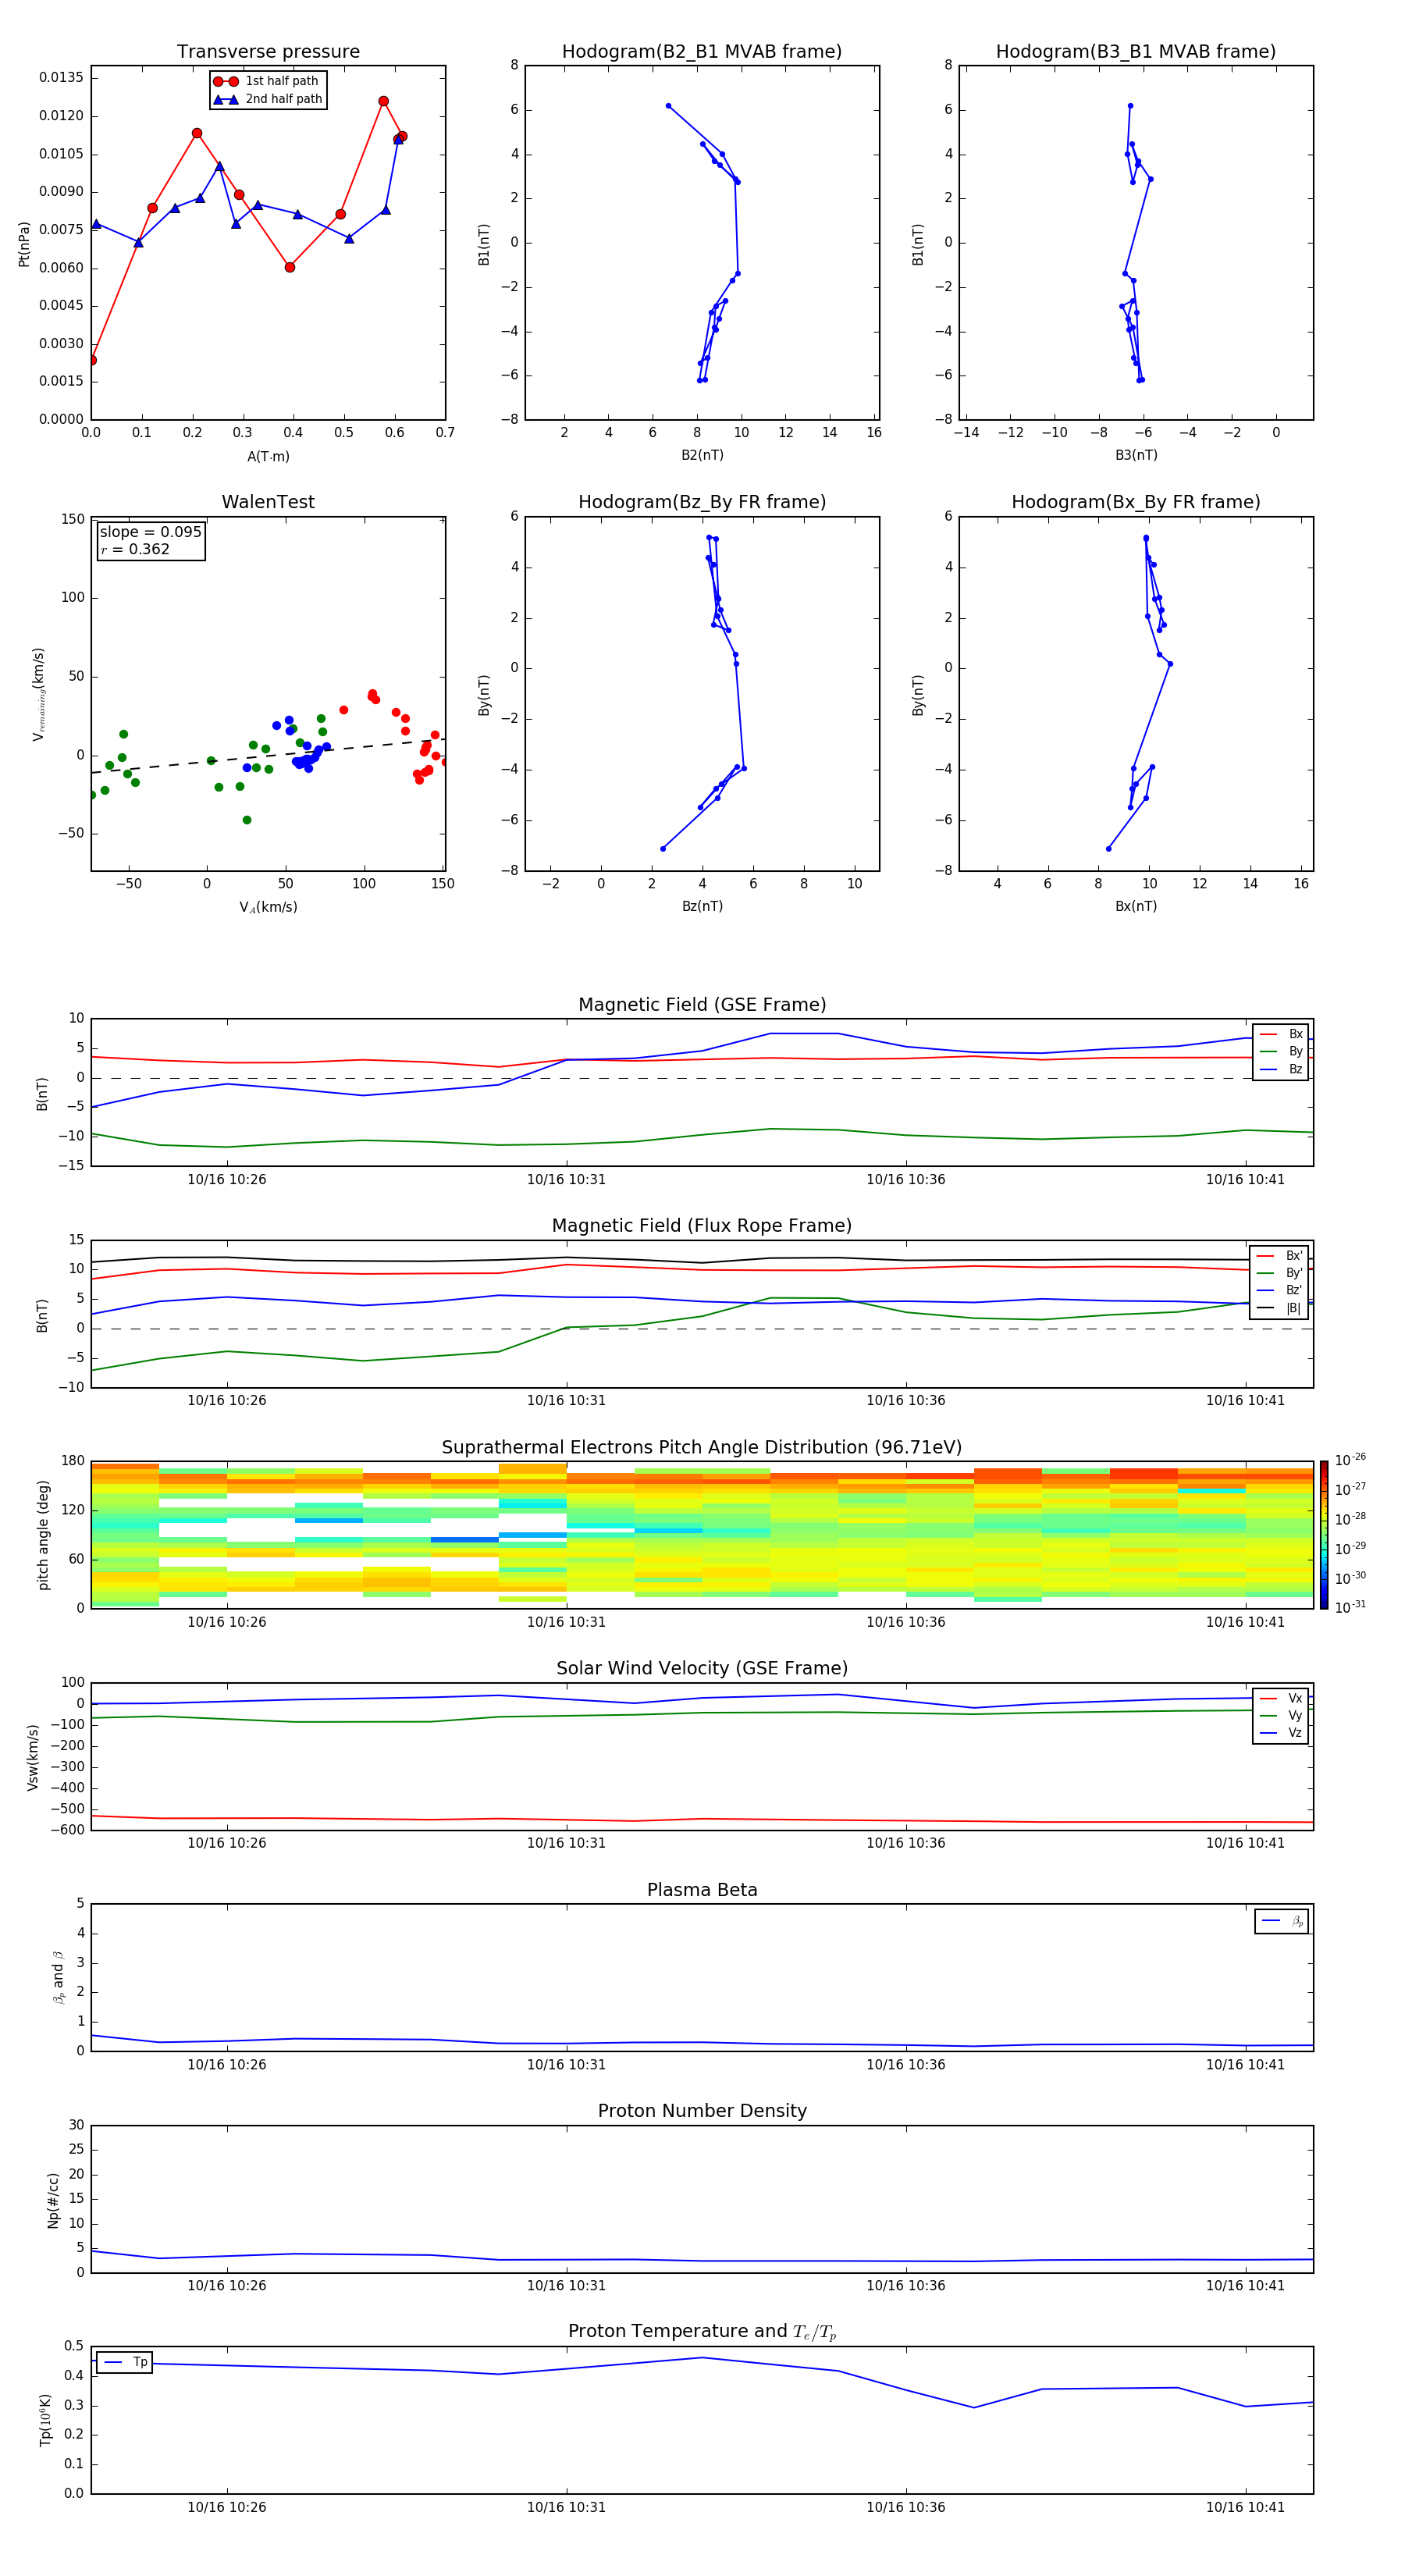Click the 'Hodogram(B2_B1 MVAB frame)' title
Screen dimensions: 1405x2576
coord(702,52)
